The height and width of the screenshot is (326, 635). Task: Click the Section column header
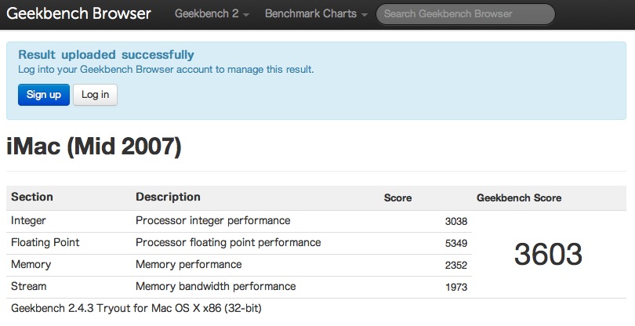(x=32, y=197)
